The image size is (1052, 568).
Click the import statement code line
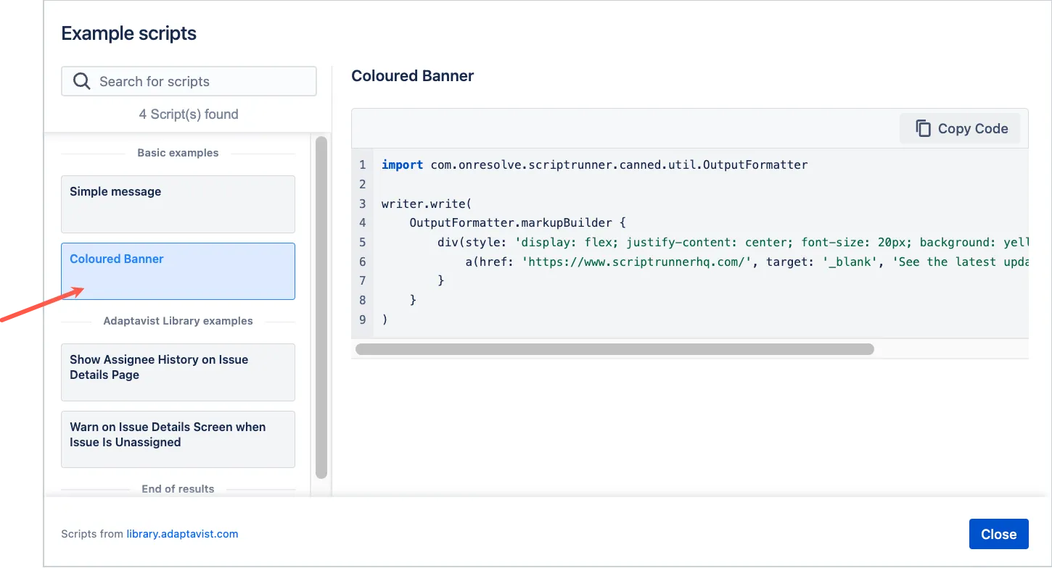(x=594, y=164)
